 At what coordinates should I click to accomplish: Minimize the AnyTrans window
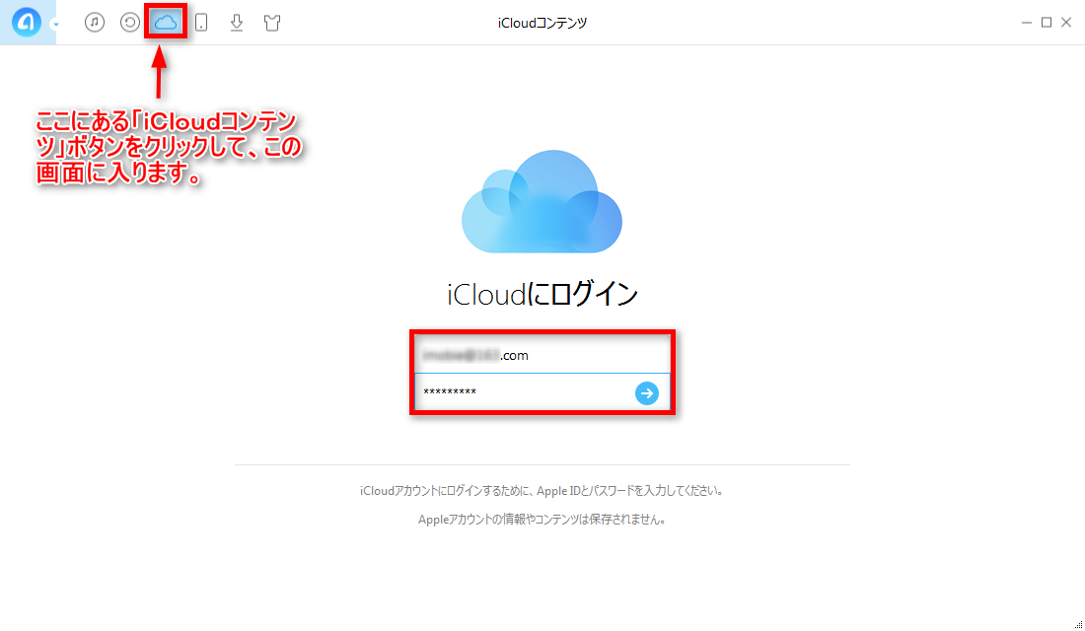[1026, 23]
